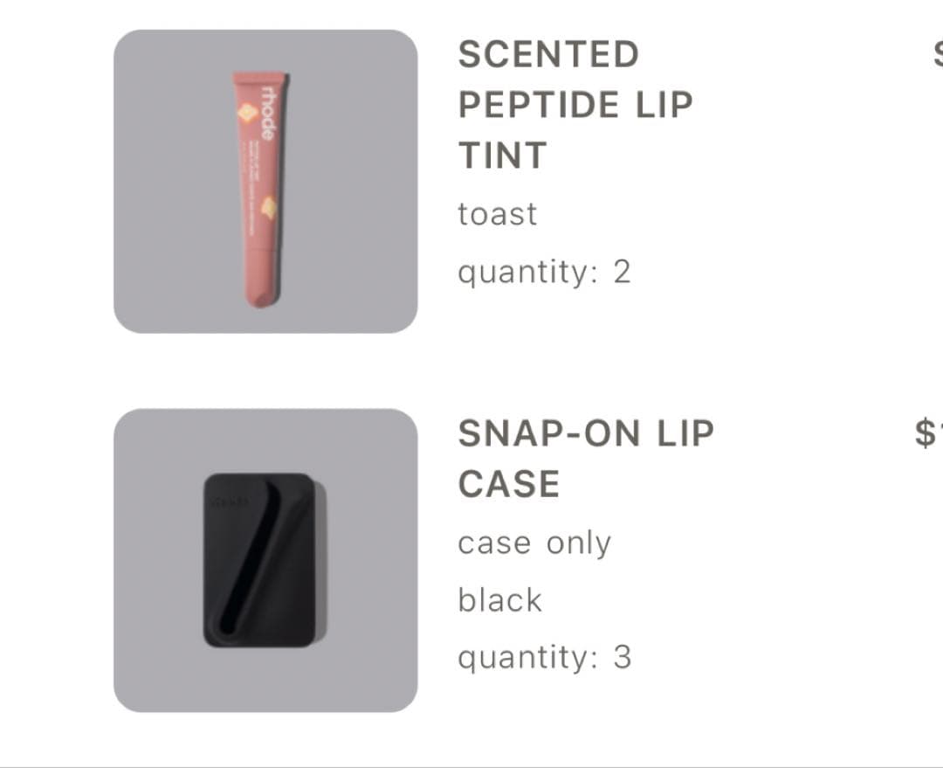Click the 'quantity: 2' text for the lip tint
The width and height of the screenshot is (943, 768).
543,273
